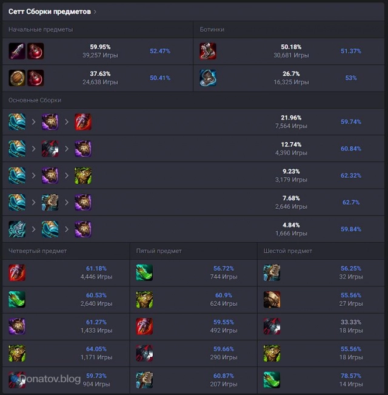The image size is (388, 395).
Task: Click the Основные Сборки section header
Action: pos(35,100)
